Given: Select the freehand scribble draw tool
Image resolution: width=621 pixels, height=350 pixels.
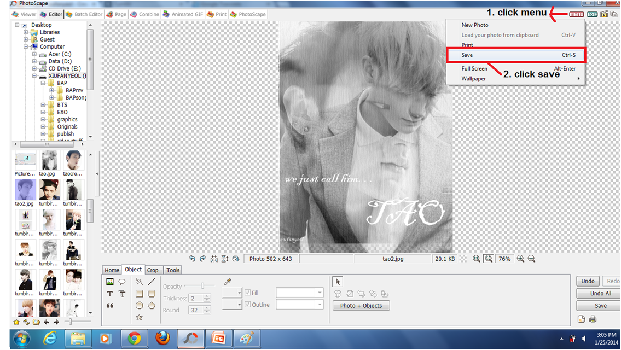Looking at the screenshot, I should click(139, 282).
